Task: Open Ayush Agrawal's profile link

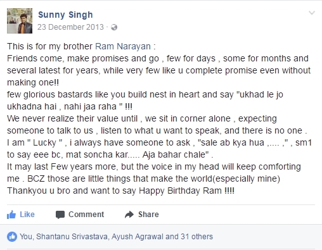Action: (138, 237)
